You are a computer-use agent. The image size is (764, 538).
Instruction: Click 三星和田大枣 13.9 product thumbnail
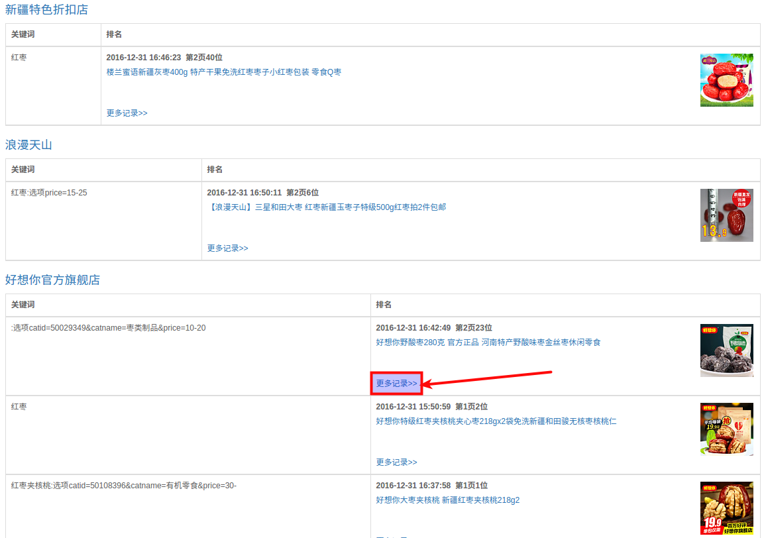(726, 215)
